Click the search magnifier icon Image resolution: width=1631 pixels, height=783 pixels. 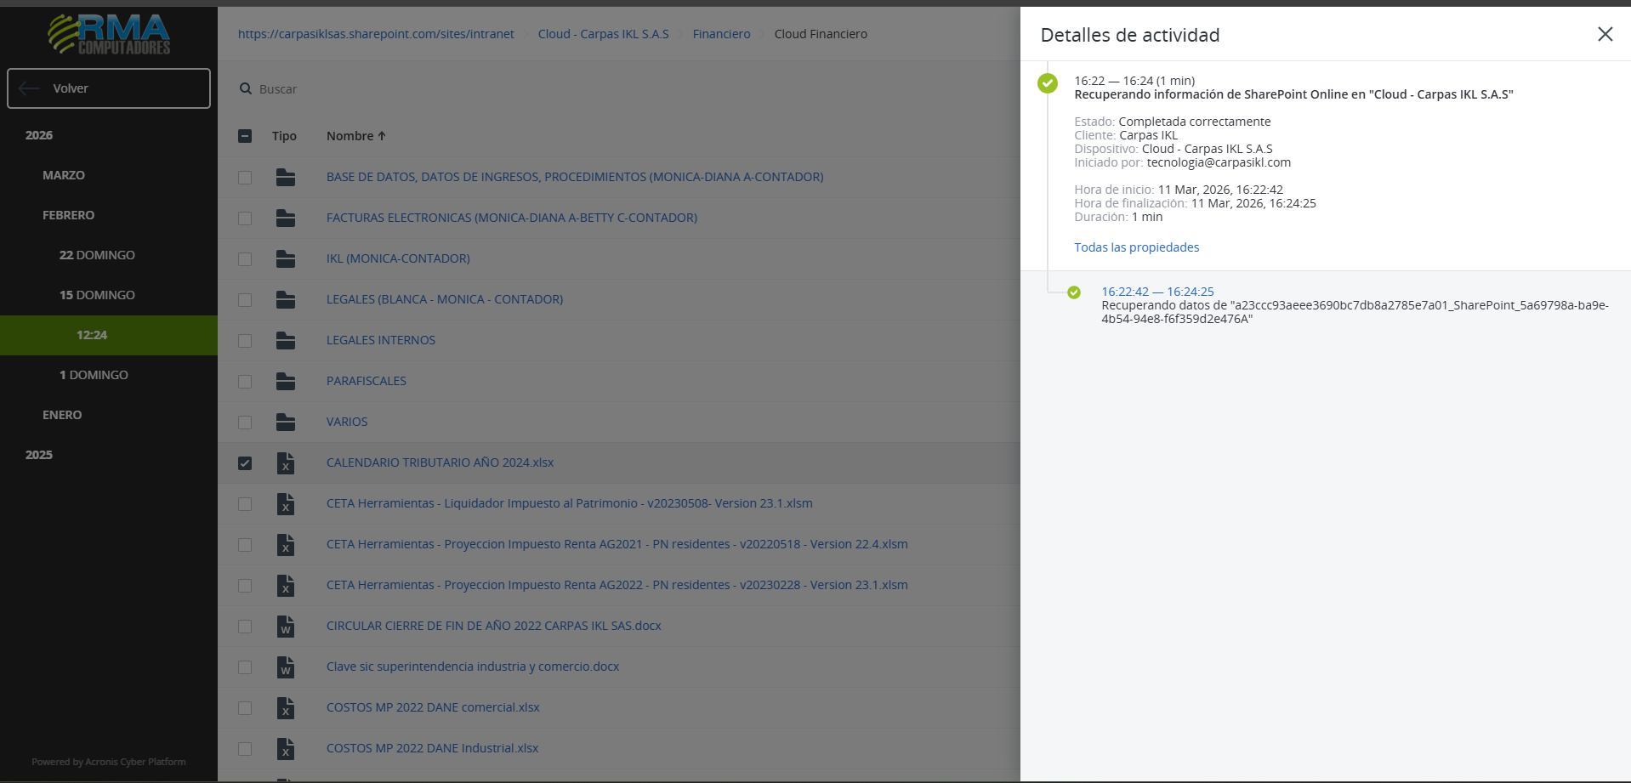[246, 88]
